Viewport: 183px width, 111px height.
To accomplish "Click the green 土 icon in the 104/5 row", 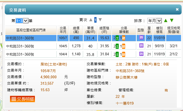I will tap(117, 46).
